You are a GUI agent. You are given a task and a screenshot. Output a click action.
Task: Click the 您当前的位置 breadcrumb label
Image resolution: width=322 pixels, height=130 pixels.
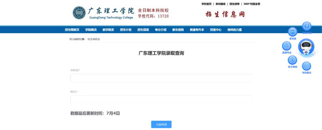point(77,39)
